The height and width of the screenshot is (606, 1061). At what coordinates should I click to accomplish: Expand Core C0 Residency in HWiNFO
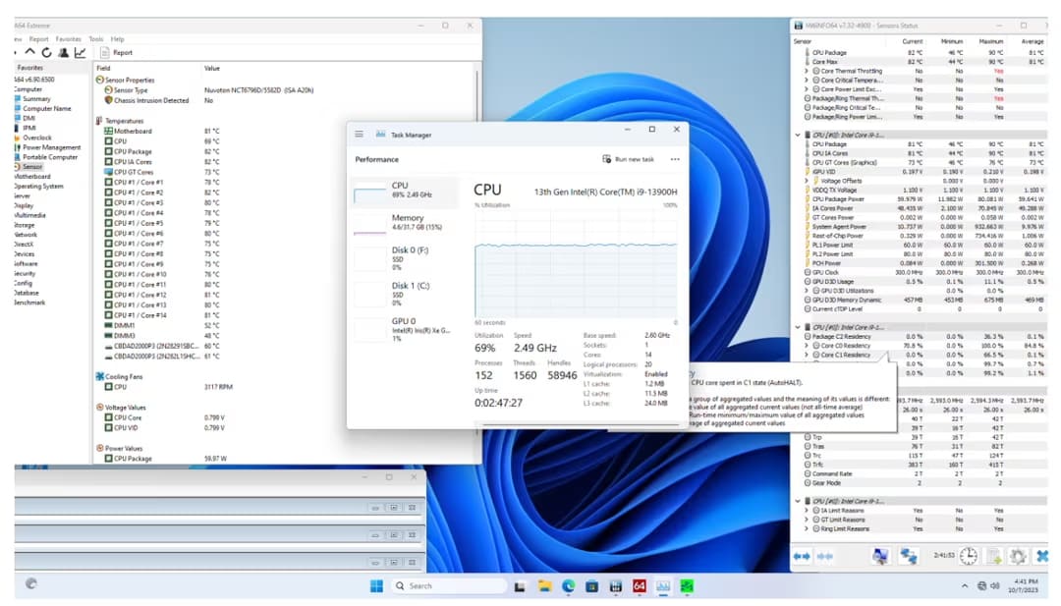tap(806, 346)
